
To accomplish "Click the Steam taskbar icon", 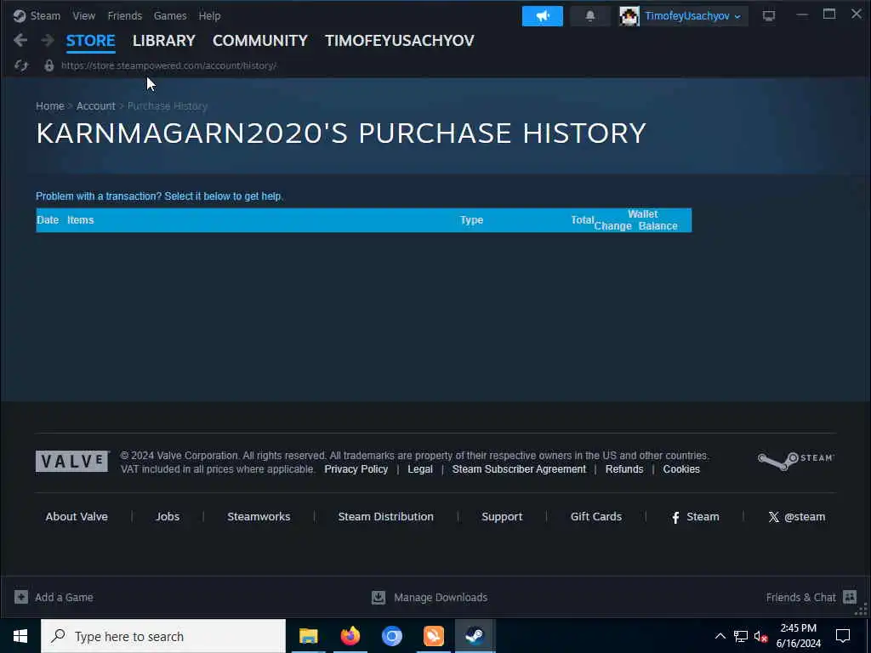I will [475, 636].
